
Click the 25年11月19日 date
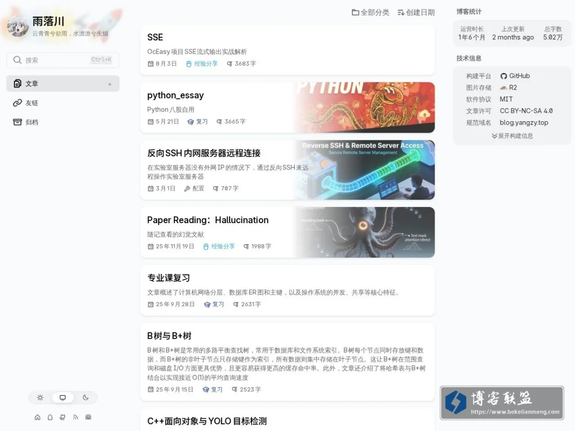click(x=171, y=247)
